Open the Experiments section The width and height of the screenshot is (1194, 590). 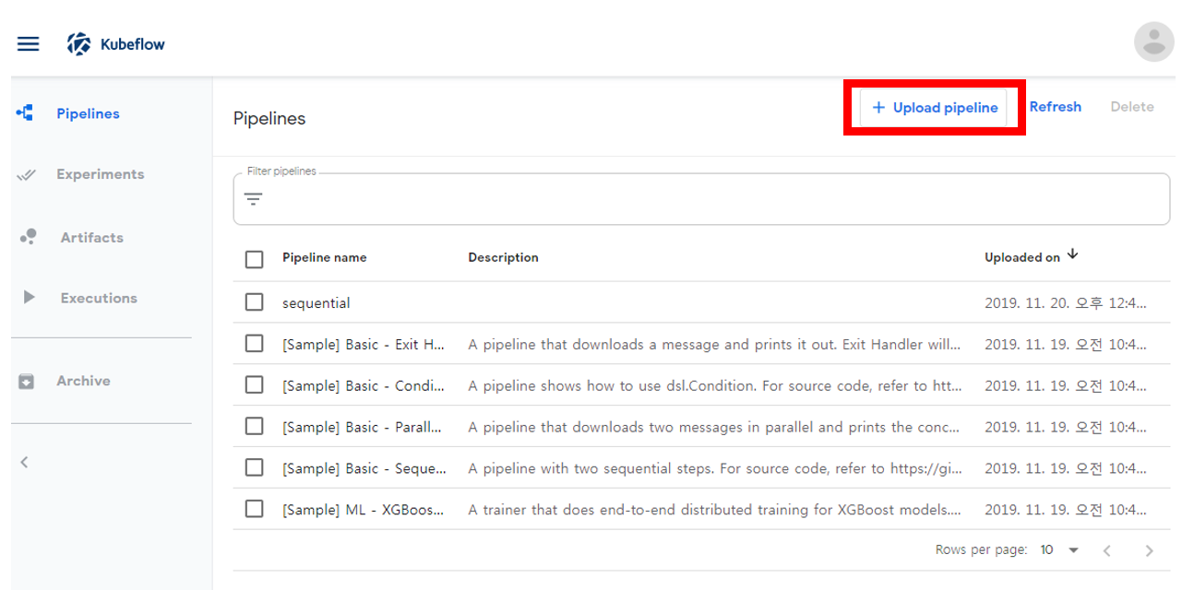click(x=100, y=174)
